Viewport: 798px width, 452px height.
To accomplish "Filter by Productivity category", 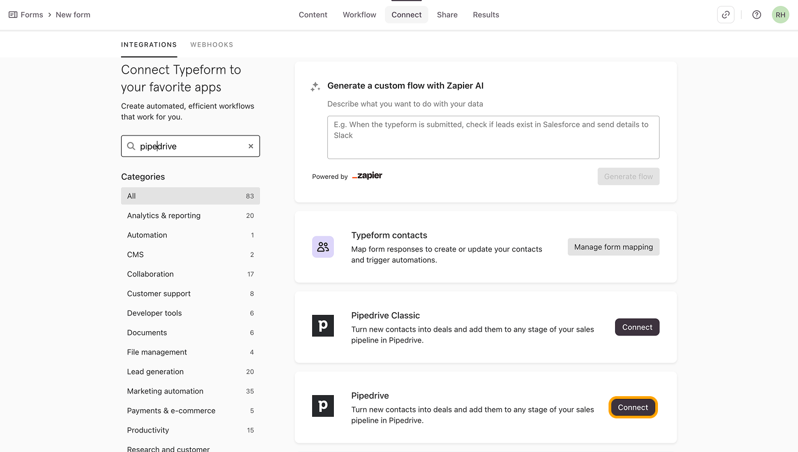I will [191, 430].
